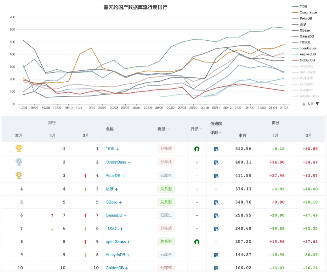Click the 排行 column group header
This screenshot has height=273, width=327.
52,123
